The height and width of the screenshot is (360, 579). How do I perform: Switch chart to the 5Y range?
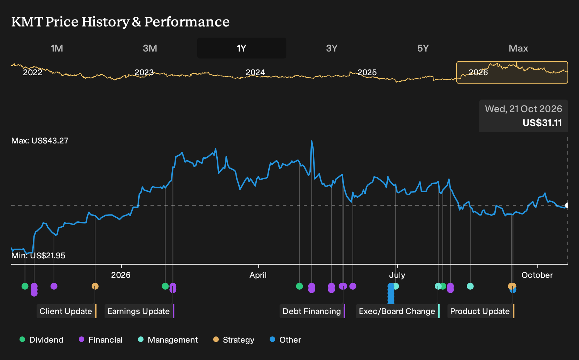click(423, 48)
